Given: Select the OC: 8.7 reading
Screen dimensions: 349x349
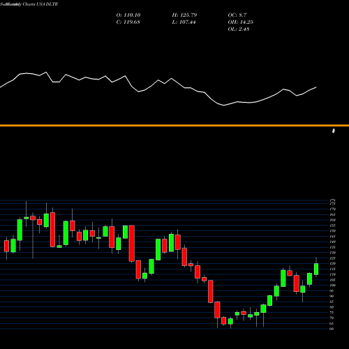Looking at the screenshot, I should click(237, 15).
